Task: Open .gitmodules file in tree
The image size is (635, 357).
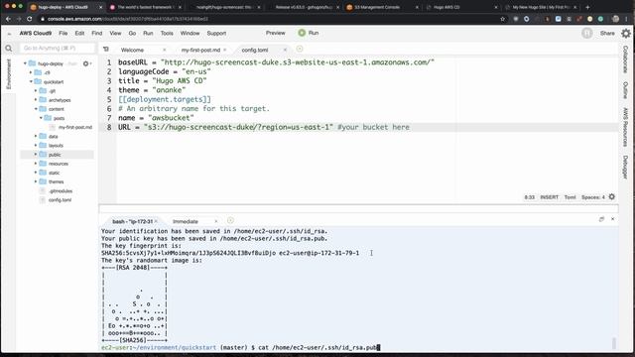Action: click(x=60, y=191)
